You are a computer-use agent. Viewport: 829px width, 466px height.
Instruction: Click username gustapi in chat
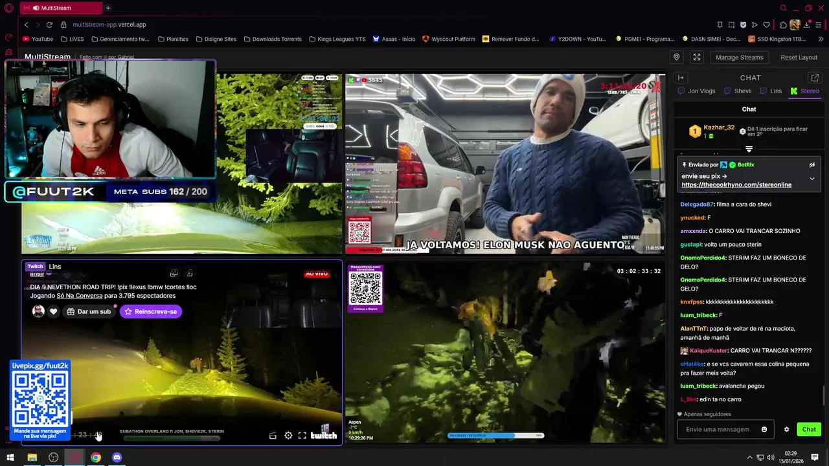pyautogui.click(x=691, y=245)
